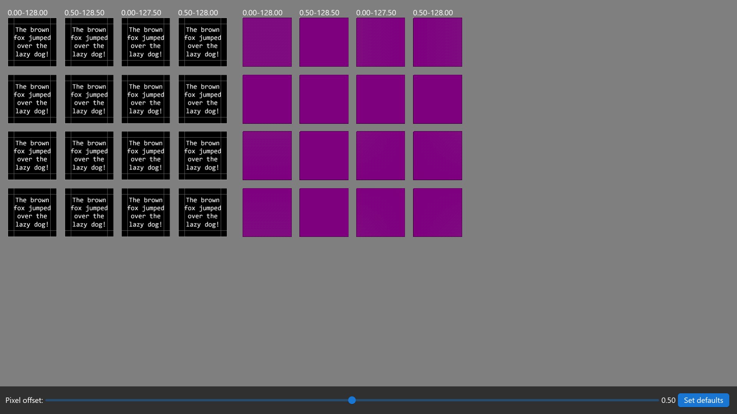737x414 pixels.
Task: Click the Pixel offset slider track near its left end
Action: coord(61,400)
